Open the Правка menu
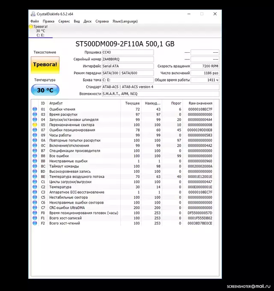The image size is (274, 291). (x=48, y=21)
